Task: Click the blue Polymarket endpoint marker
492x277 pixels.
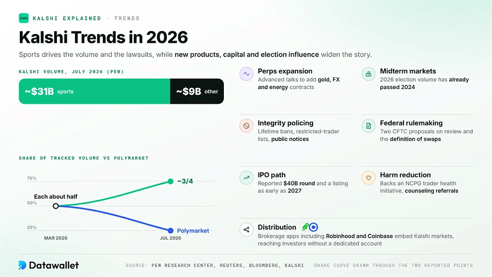Action: pyautogui.click(x=170, y=231)
